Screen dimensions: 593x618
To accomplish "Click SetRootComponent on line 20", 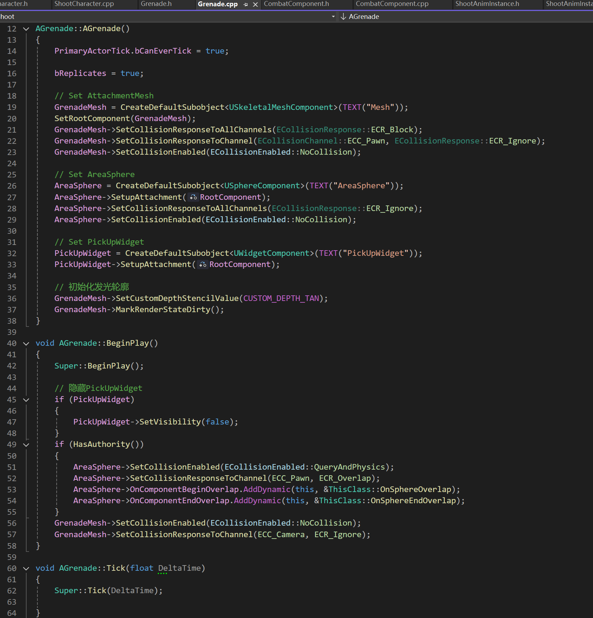I will [x=92, y=118].
